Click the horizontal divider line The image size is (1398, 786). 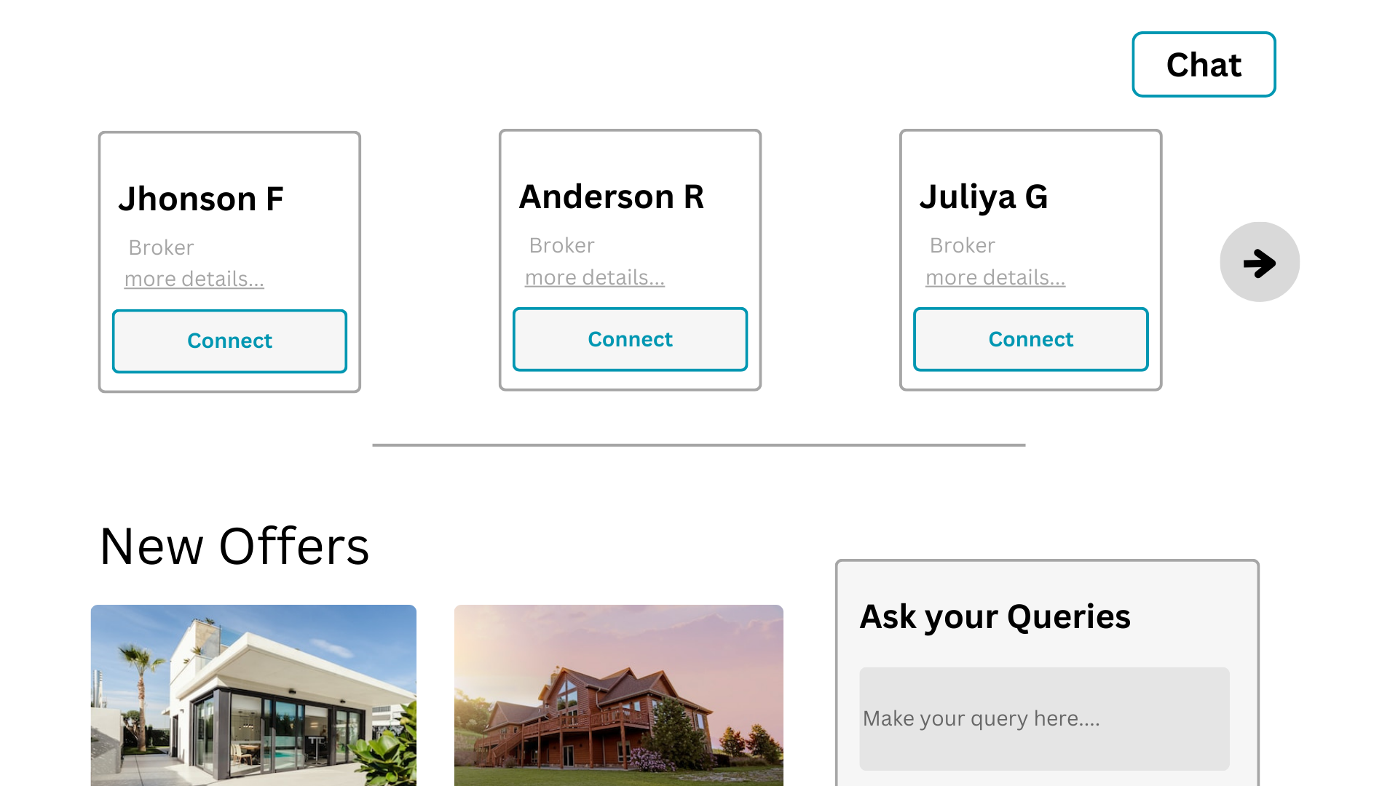(698, 445)
